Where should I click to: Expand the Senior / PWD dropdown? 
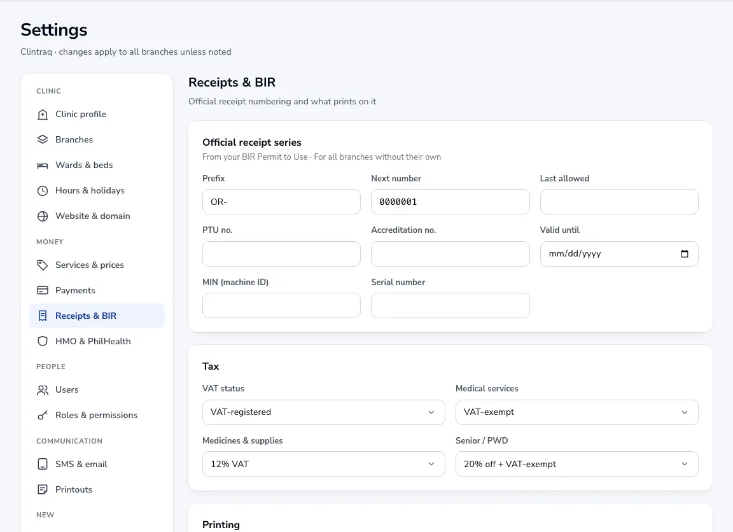(x=577, y=464)
